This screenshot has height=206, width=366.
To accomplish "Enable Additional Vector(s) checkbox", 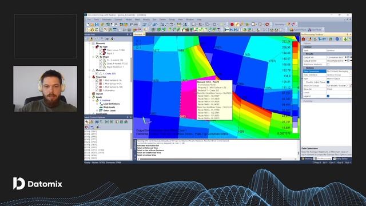I will (x=328, y=64).
